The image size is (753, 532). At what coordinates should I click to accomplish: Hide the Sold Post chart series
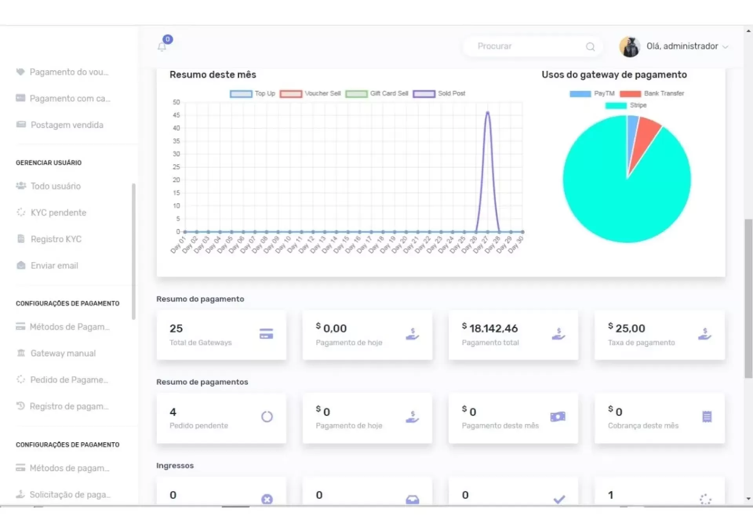tap(424, 94)
